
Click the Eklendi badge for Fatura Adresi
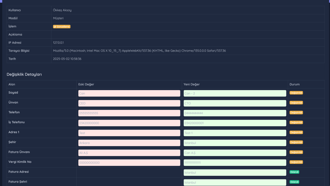294,172
